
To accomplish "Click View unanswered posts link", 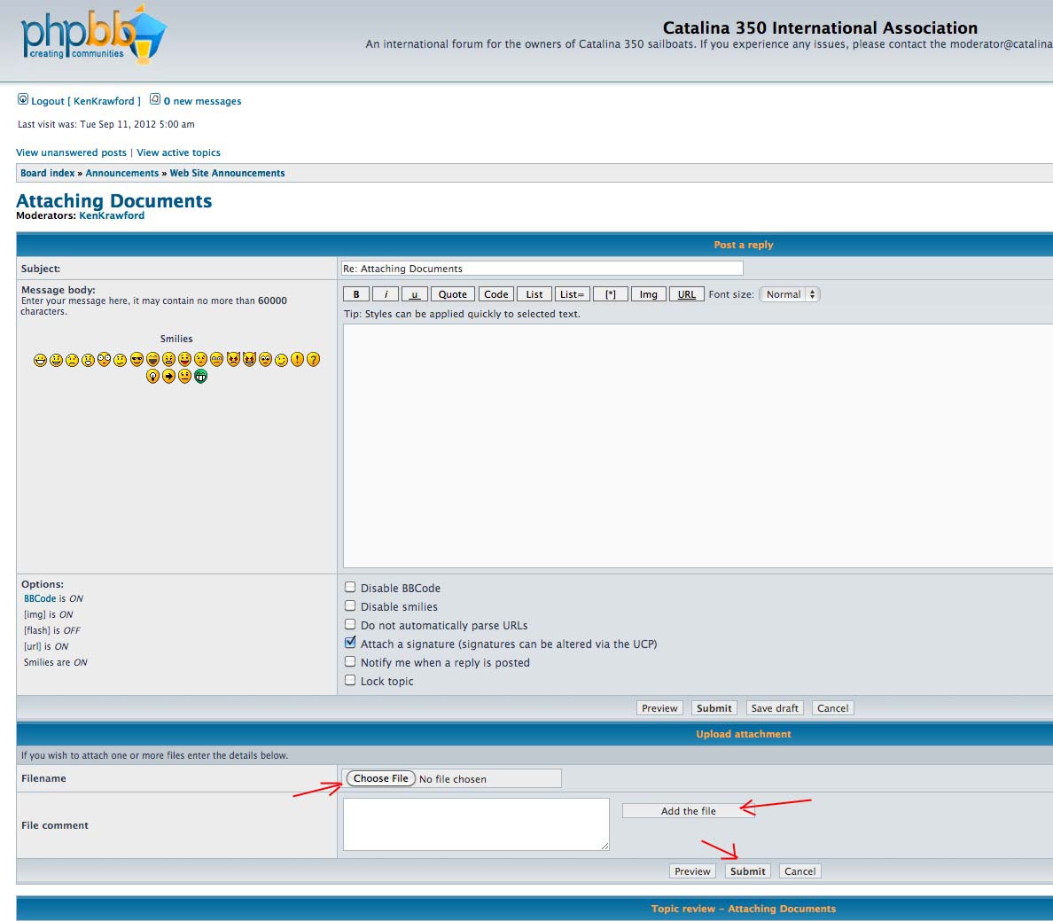I will [71, 152].
